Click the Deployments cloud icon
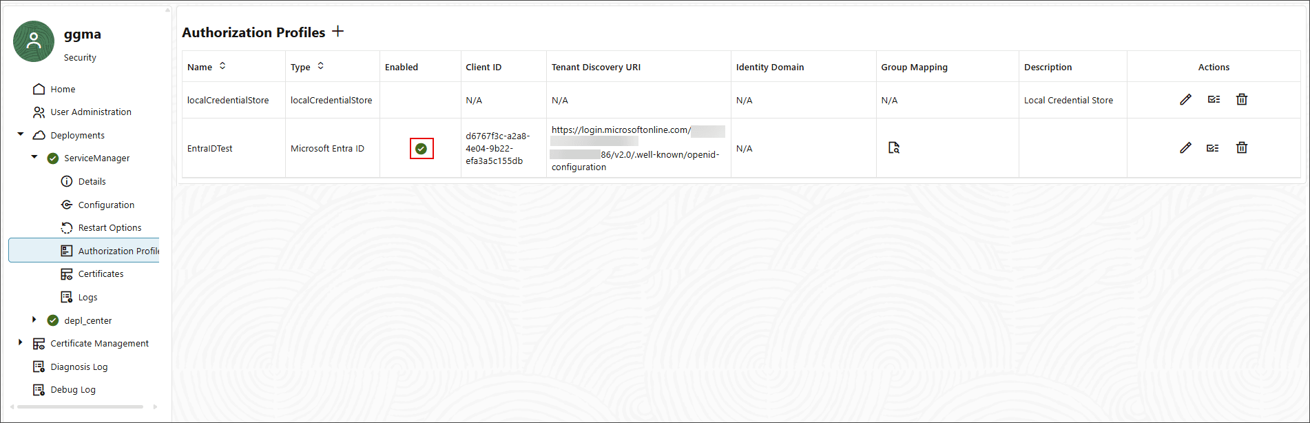The height and width of the screenshot is (423, 1310). (x=39, y=135)
